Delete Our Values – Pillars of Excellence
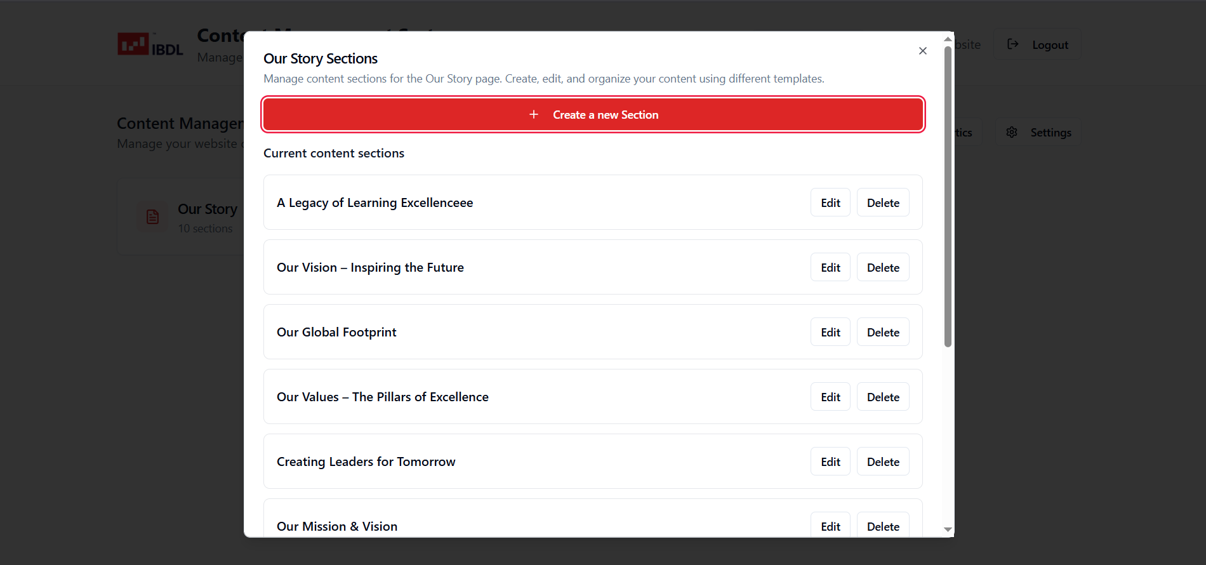 [883, 397]
